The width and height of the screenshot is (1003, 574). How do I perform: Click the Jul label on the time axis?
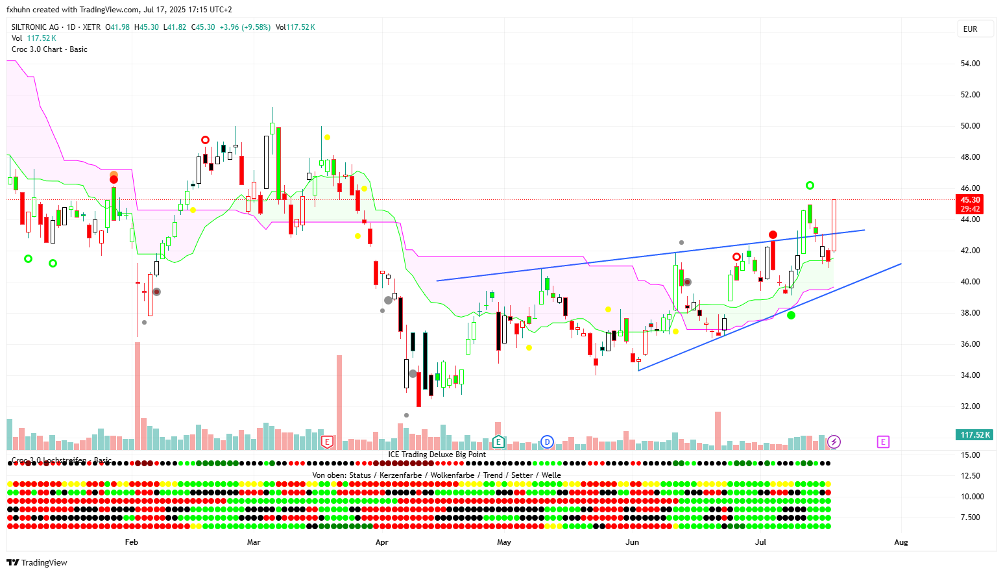pos(760,542)
